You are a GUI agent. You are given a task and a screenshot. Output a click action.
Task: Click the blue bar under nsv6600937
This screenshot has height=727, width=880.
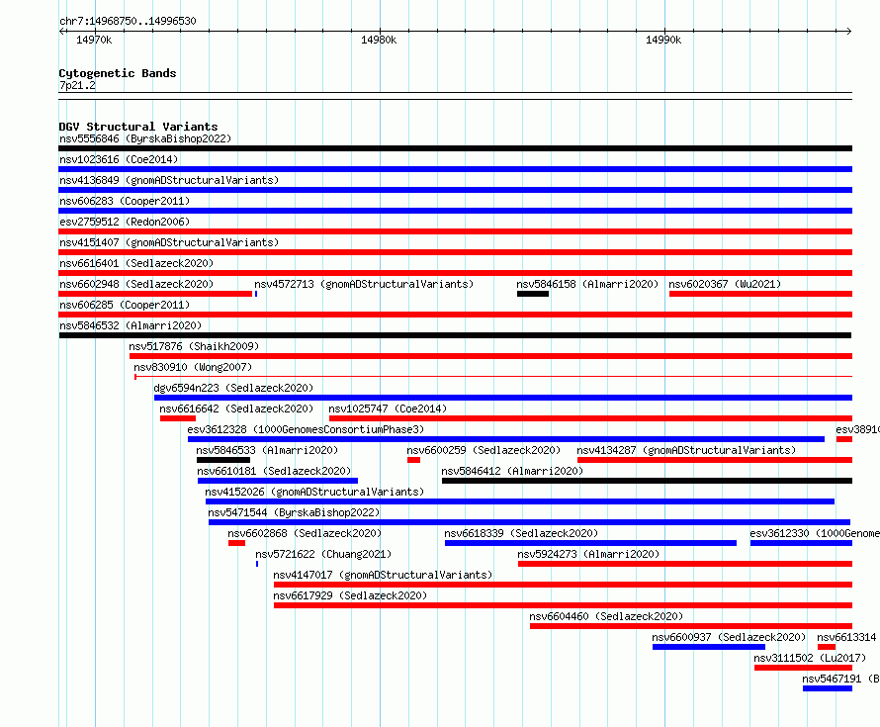tap(709, 647)
